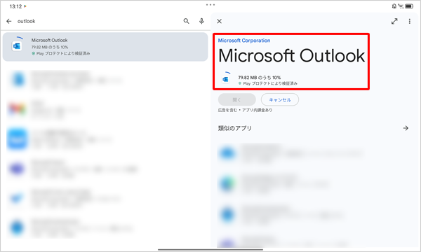The width and height of the screenshot is (421, 252).
Task: Click Outlook app icon in details pane
Action: click(x=225, y=79)
